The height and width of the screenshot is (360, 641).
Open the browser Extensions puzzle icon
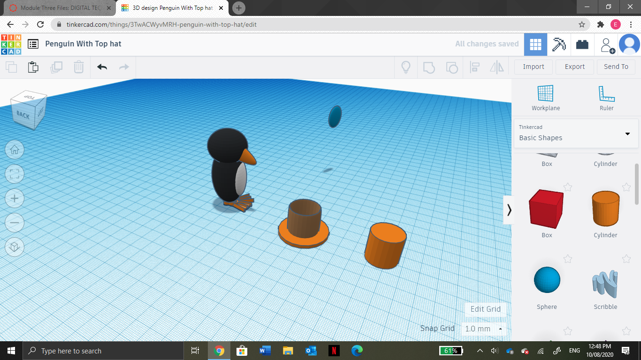(x=600, y=24)
